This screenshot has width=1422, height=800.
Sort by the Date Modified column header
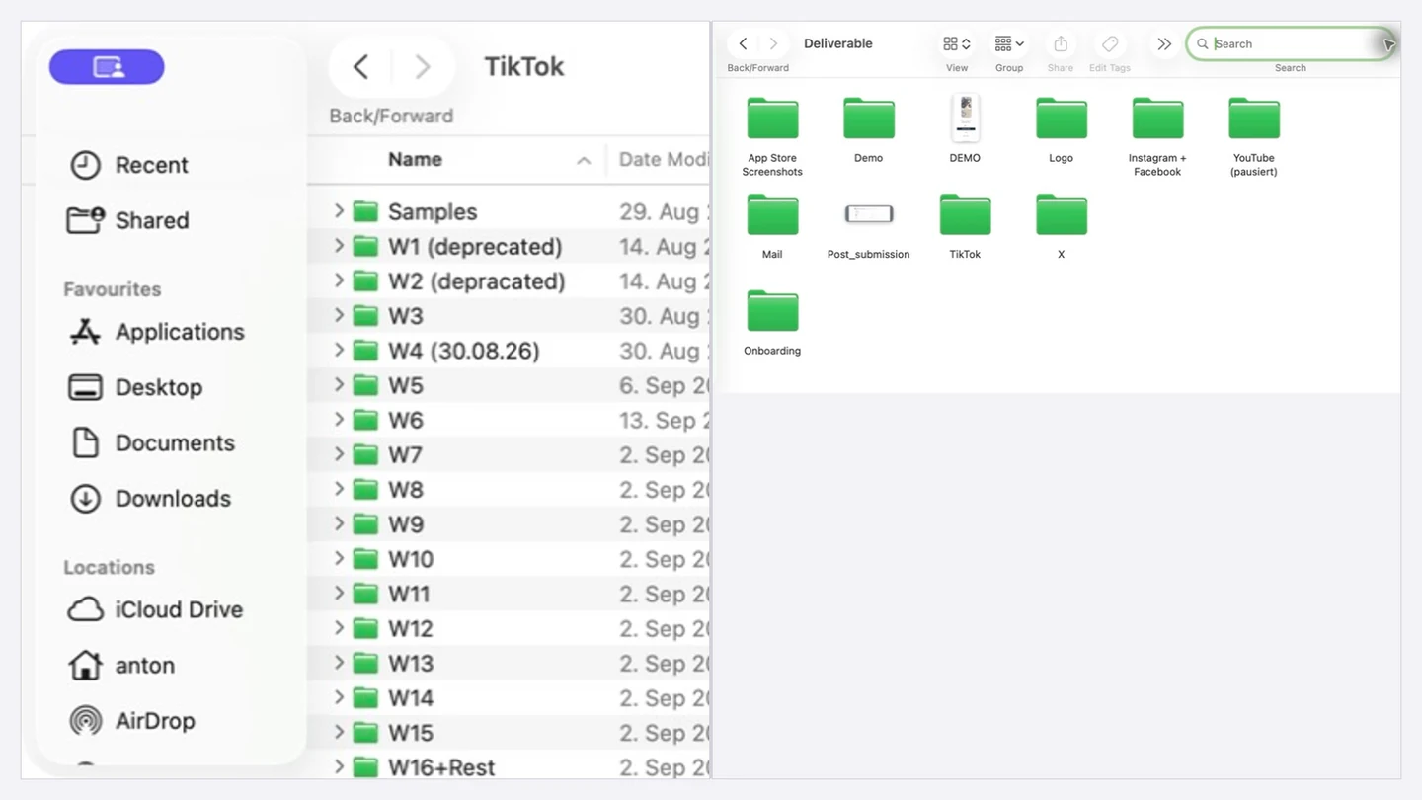point(664,159)
